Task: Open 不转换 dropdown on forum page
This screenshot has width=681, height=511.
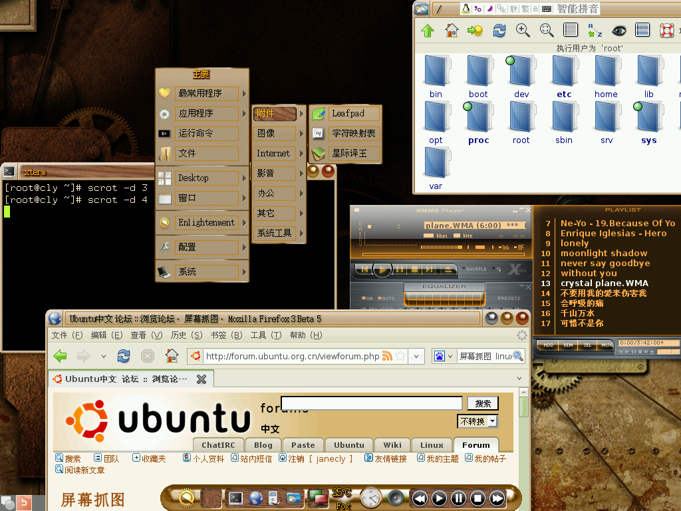Action: click(477, 421)
